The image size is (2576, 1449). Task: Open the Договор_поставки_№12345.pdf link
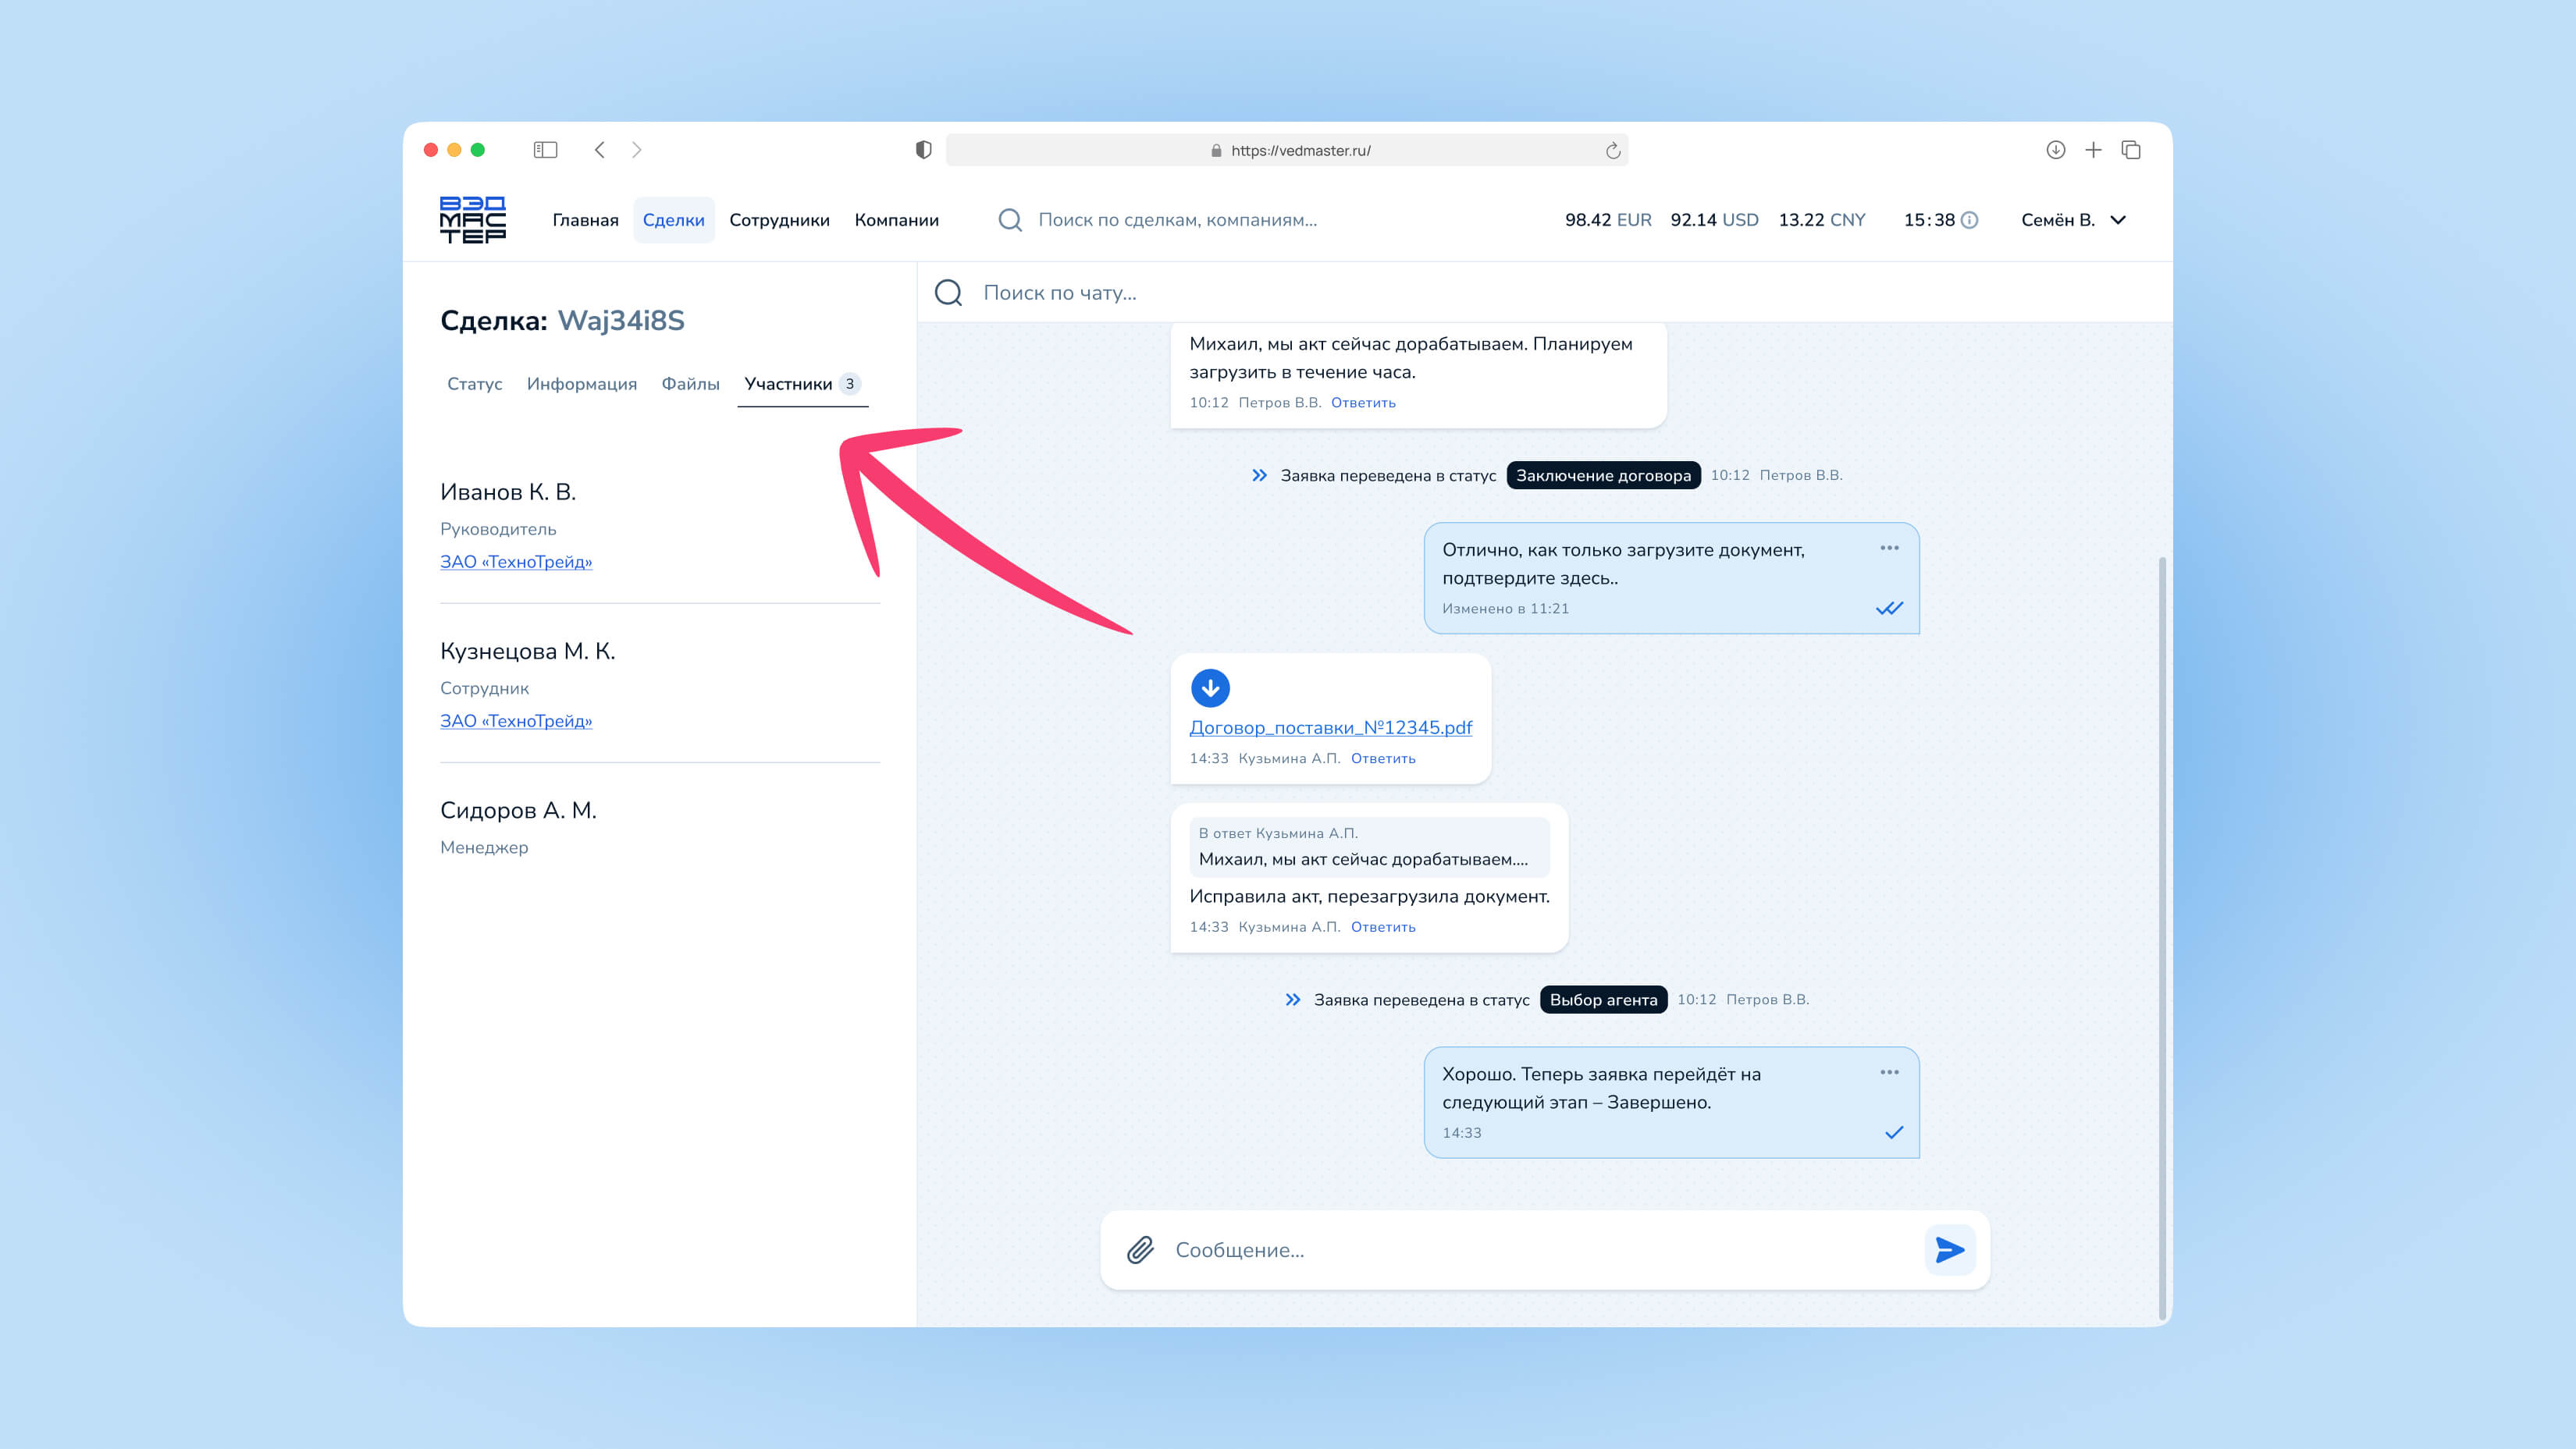pyautogui.click(x=1330, y=727)
